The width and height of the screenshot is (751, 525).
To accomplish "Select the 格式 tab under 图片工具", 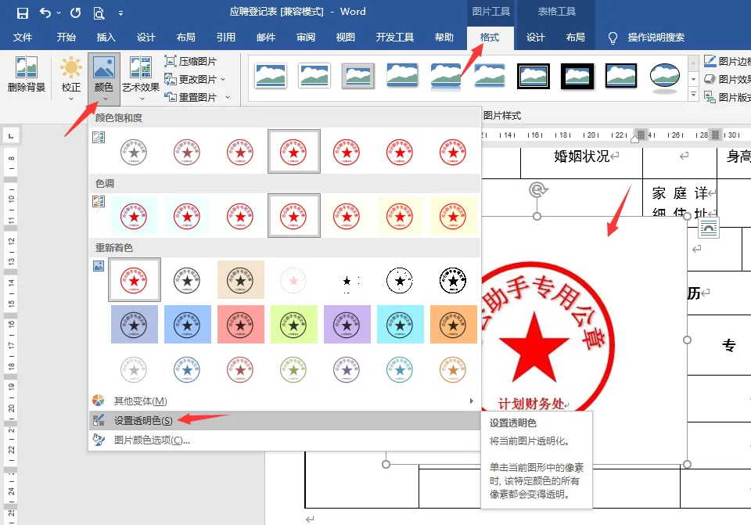I will click(490, 38).
